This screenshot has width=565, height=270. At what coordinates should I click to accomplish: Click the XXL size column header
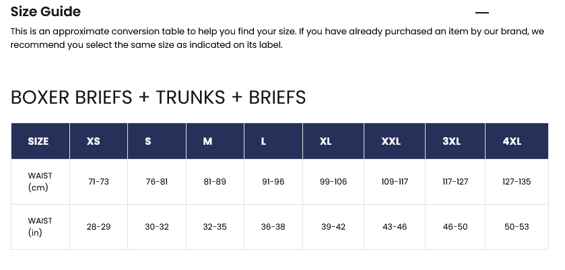coord(391,141)
